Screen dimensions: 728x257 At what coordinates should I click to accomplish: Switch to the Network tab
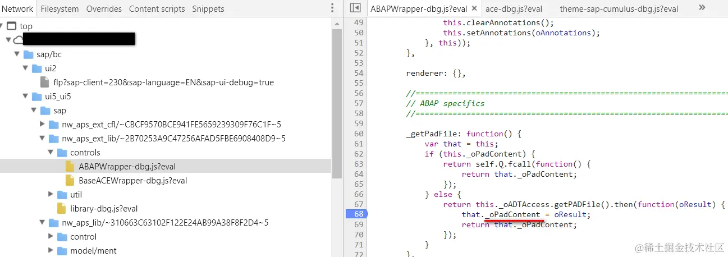[17, 8]
